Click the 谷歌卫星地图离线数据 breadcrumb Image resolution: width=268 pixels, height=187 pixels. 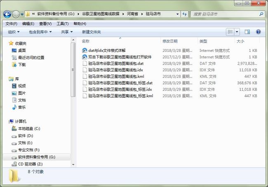pos(101,14)
